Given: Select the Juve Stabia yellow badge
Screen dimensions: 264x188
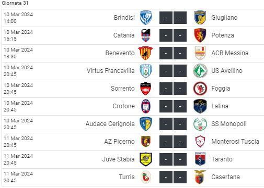Looking at the screenshot, I should point(146,159).
